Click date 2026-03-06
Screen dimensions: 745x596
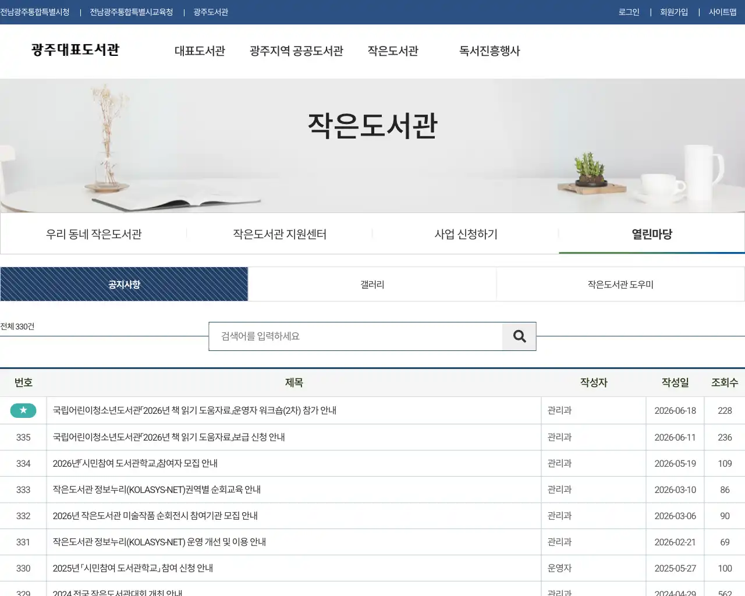pos(675,516)
